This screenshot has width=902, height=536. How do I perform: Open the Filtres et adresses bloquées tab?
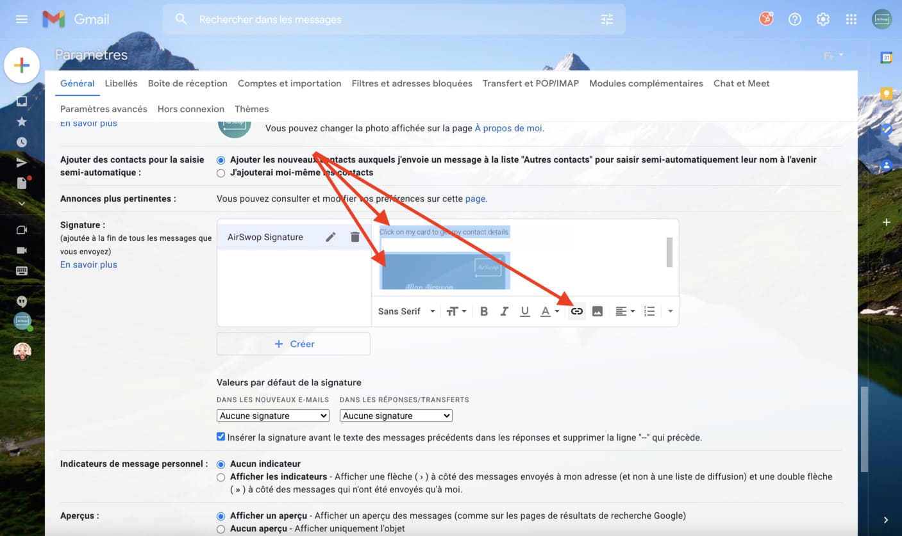click(x=412, y=83)
